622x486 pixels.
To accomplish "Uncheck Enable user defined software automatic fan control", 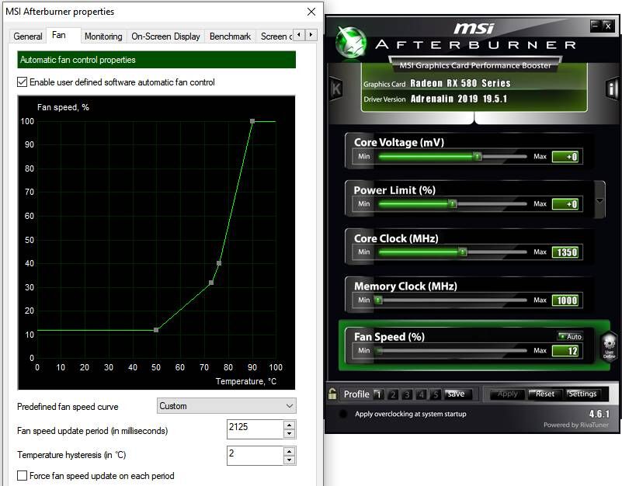I will pyautogui.click(x=23, y=82).
